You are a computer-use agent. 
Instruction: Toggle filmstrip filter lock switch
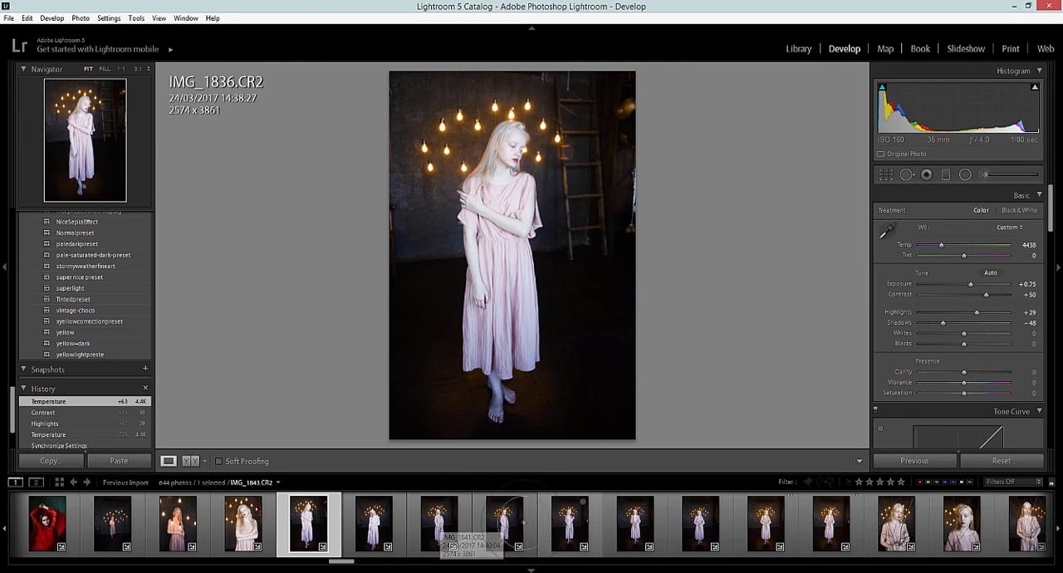1051,482
